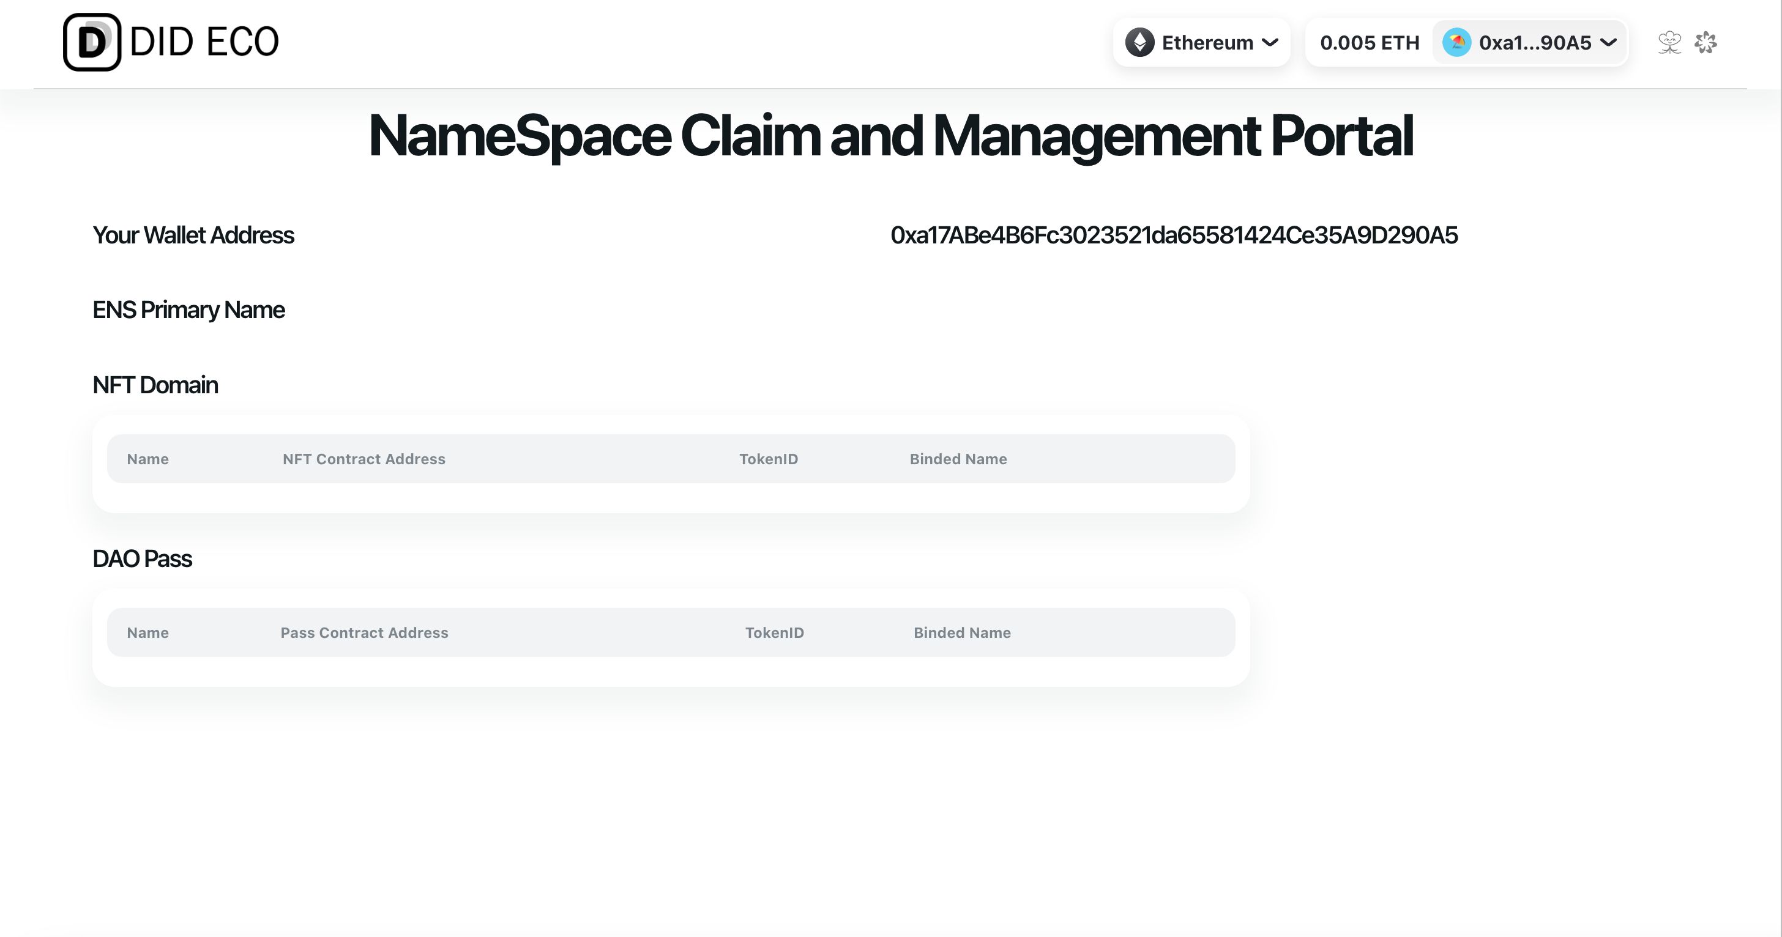1782x937 pixels.
Task: Click the 'DAO Pass' section heading
Action: point(142,559)
